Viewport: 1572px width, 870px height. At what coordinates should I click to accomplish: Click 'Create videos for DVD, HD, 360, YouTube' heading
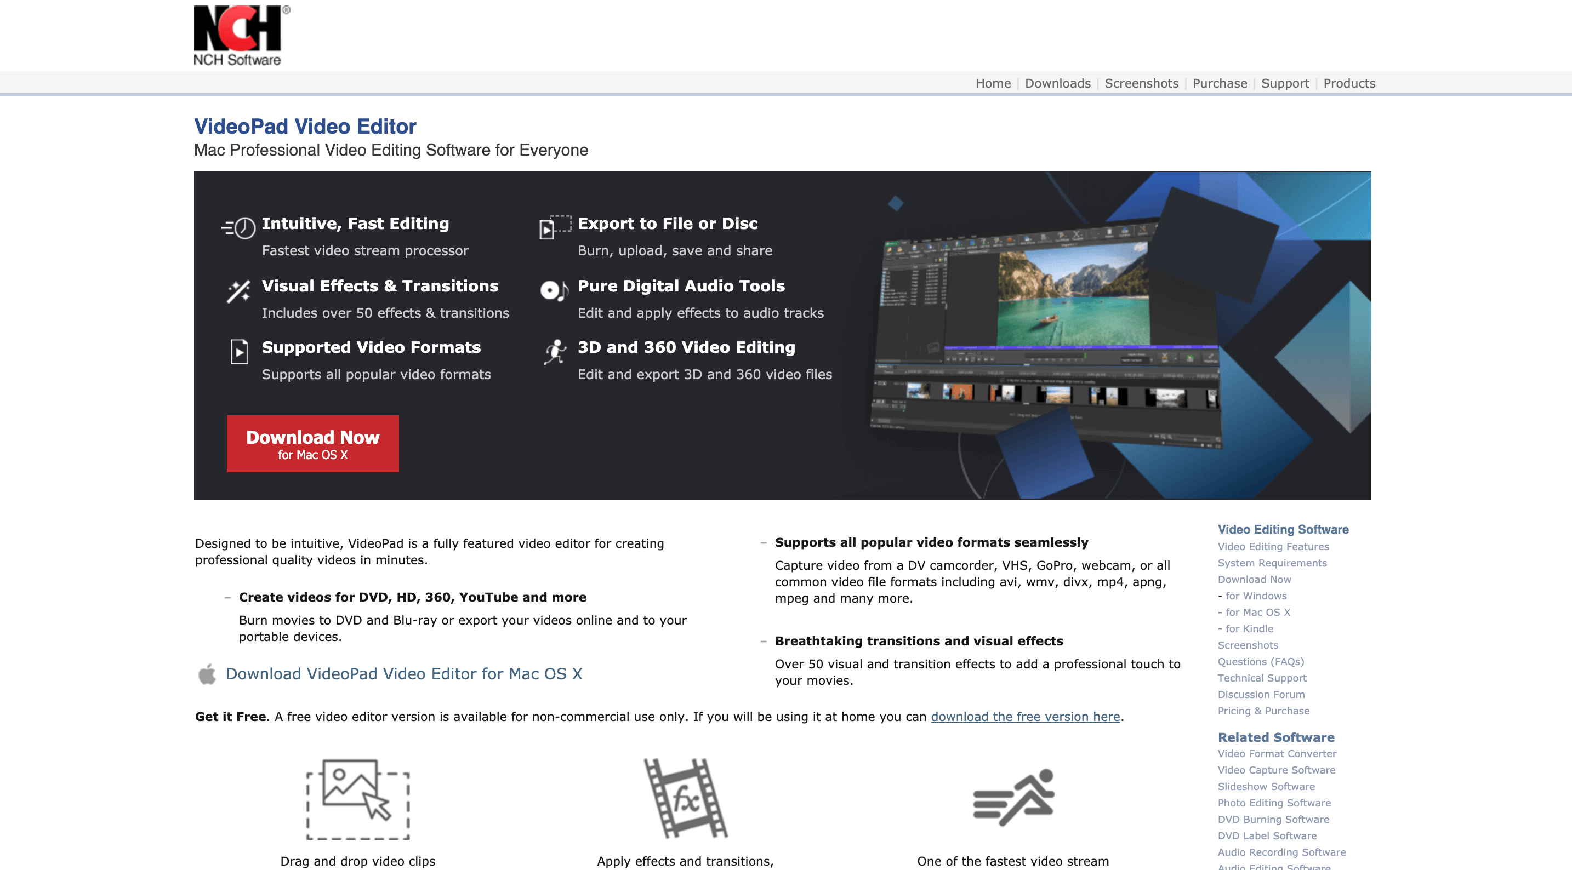point(413,597)
